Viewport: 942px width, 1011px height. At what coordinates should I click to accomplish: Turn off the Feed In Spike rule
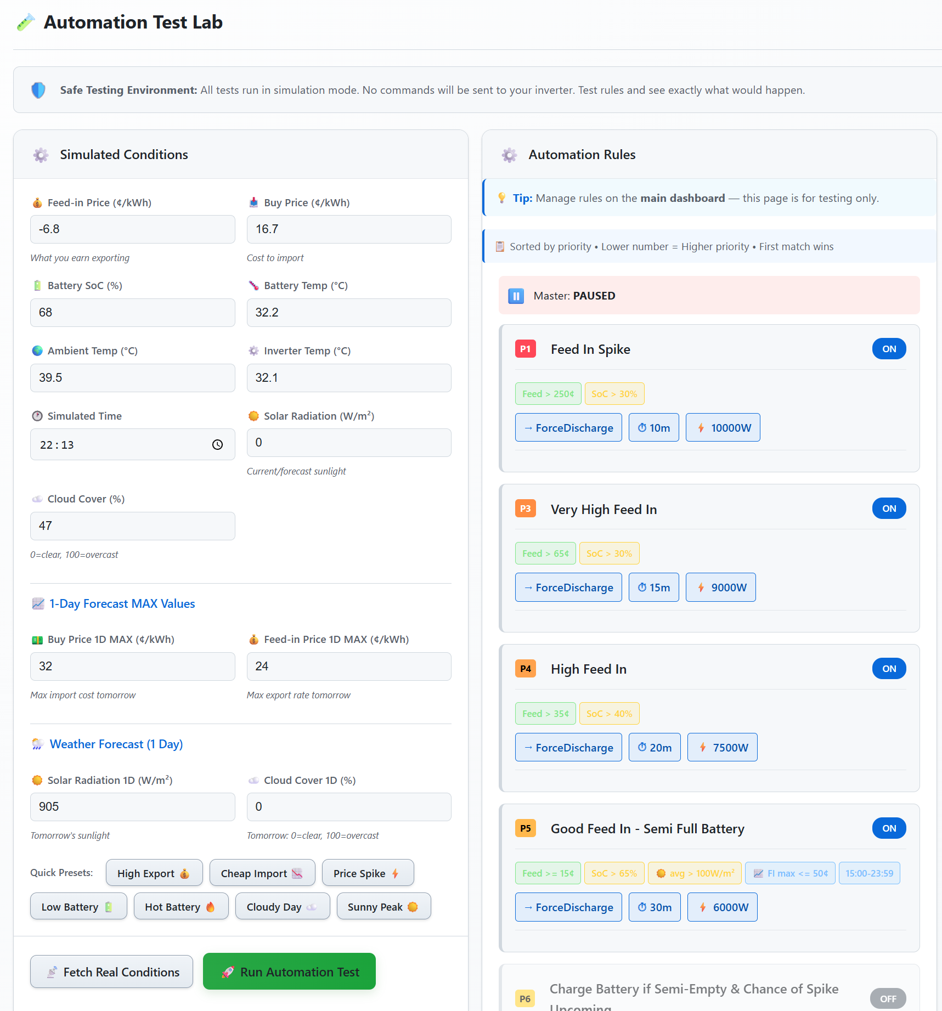pyautogui.click(x=889, y=348)
